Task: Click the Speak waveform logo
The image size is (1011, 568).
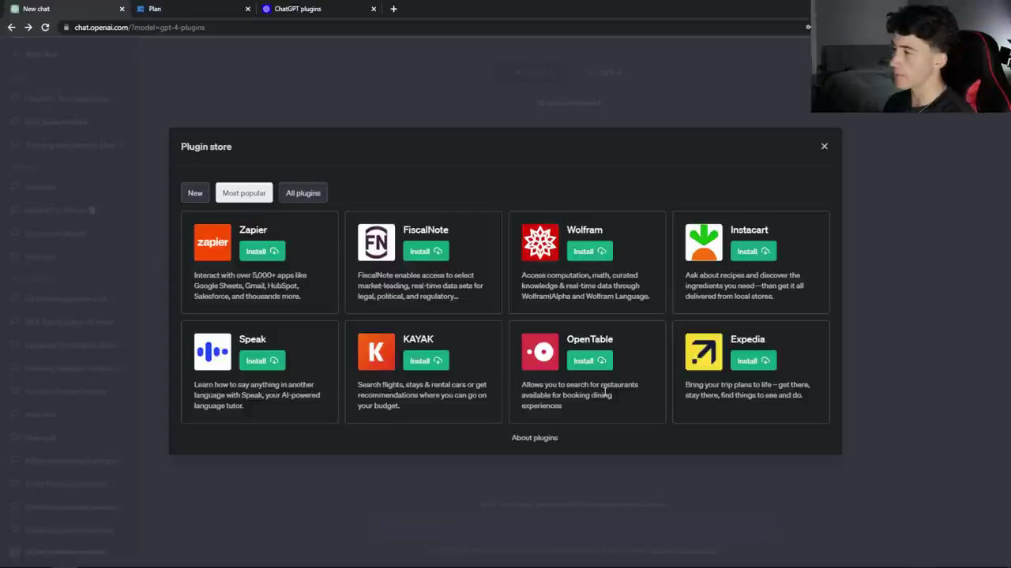Action: tap(212, 352)
